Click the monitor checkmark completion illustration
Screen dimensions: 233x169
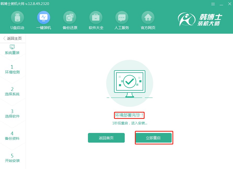click(x=129, y=83)
